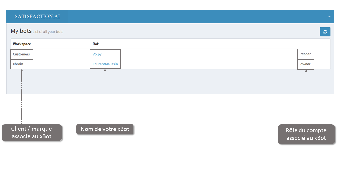Click the Bot column header
Screen dimensions: 339x190
point(96,44)
